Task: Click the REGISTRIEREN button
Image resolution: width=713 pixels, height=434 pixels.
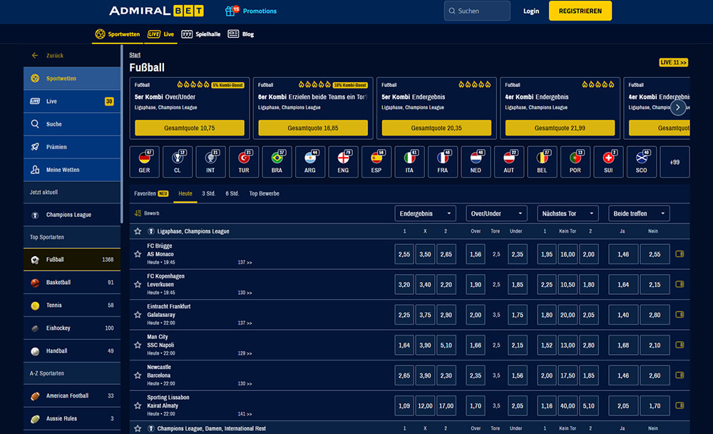Action: pyautogui.click(x=580, y=11)
